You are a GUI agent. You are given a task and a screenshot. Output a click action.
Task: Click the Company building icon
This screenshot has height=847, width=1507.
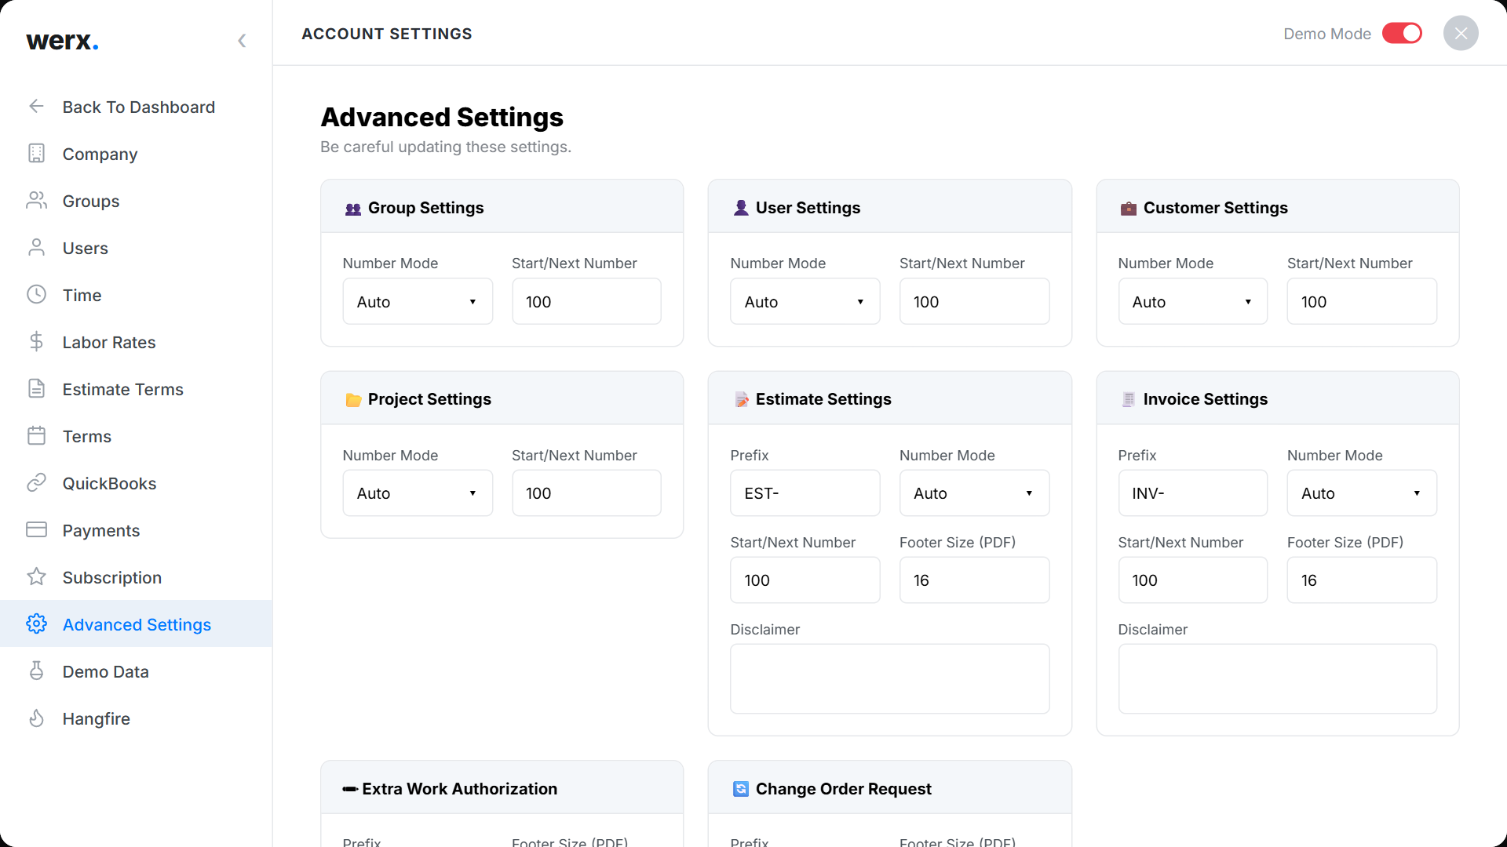click(x=36, y=154)
